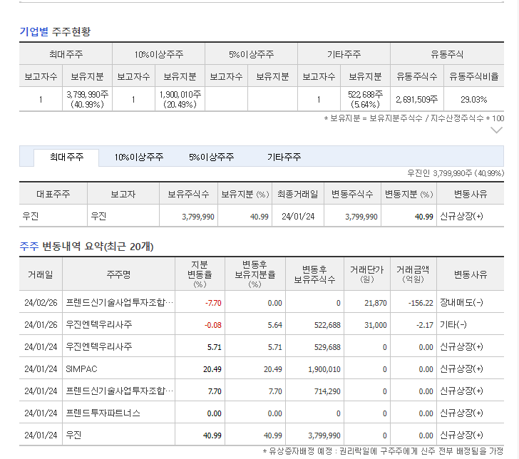Click the 지분 변동율 column header
This screenshot has height=459, width=519.
click(x=200, y=274)
